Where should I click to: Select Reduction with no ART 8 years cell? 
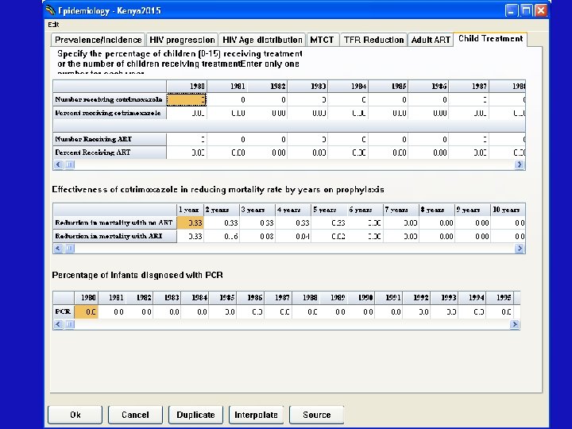(x=436, y=222)
